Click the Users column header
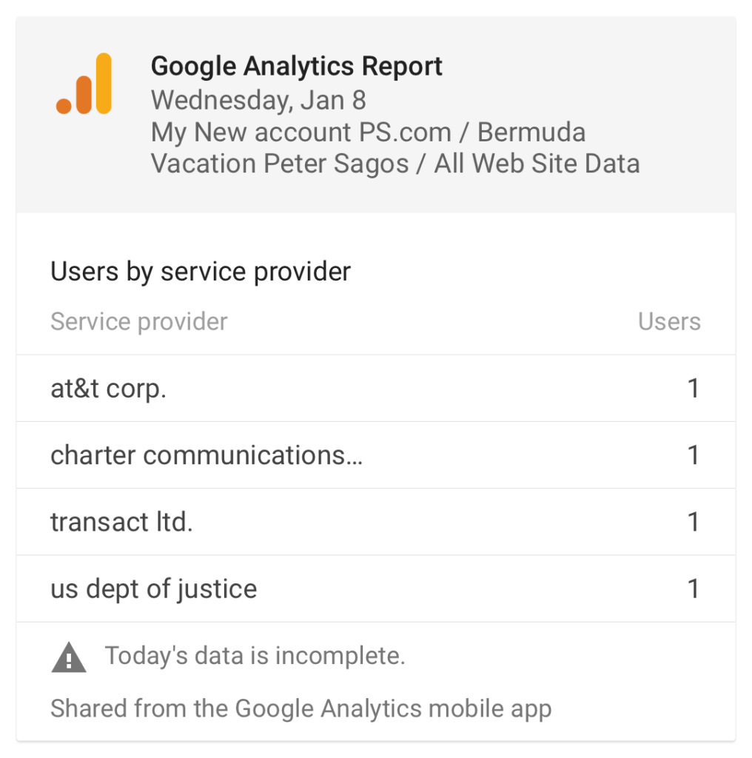Viewport: 752px width, 758px height. click(x=669, y=321)
